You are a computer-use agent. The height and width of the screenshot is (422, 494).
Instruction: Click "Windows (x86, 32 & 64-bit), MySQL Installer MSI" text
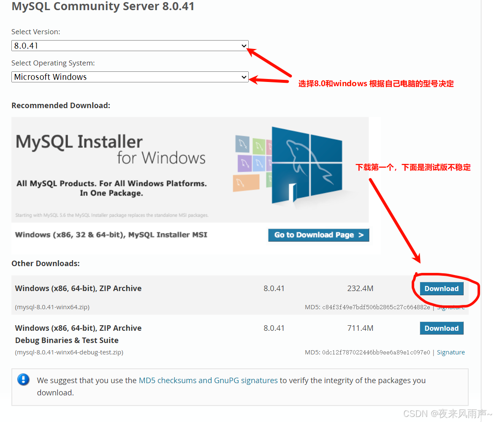pos(111,235)
